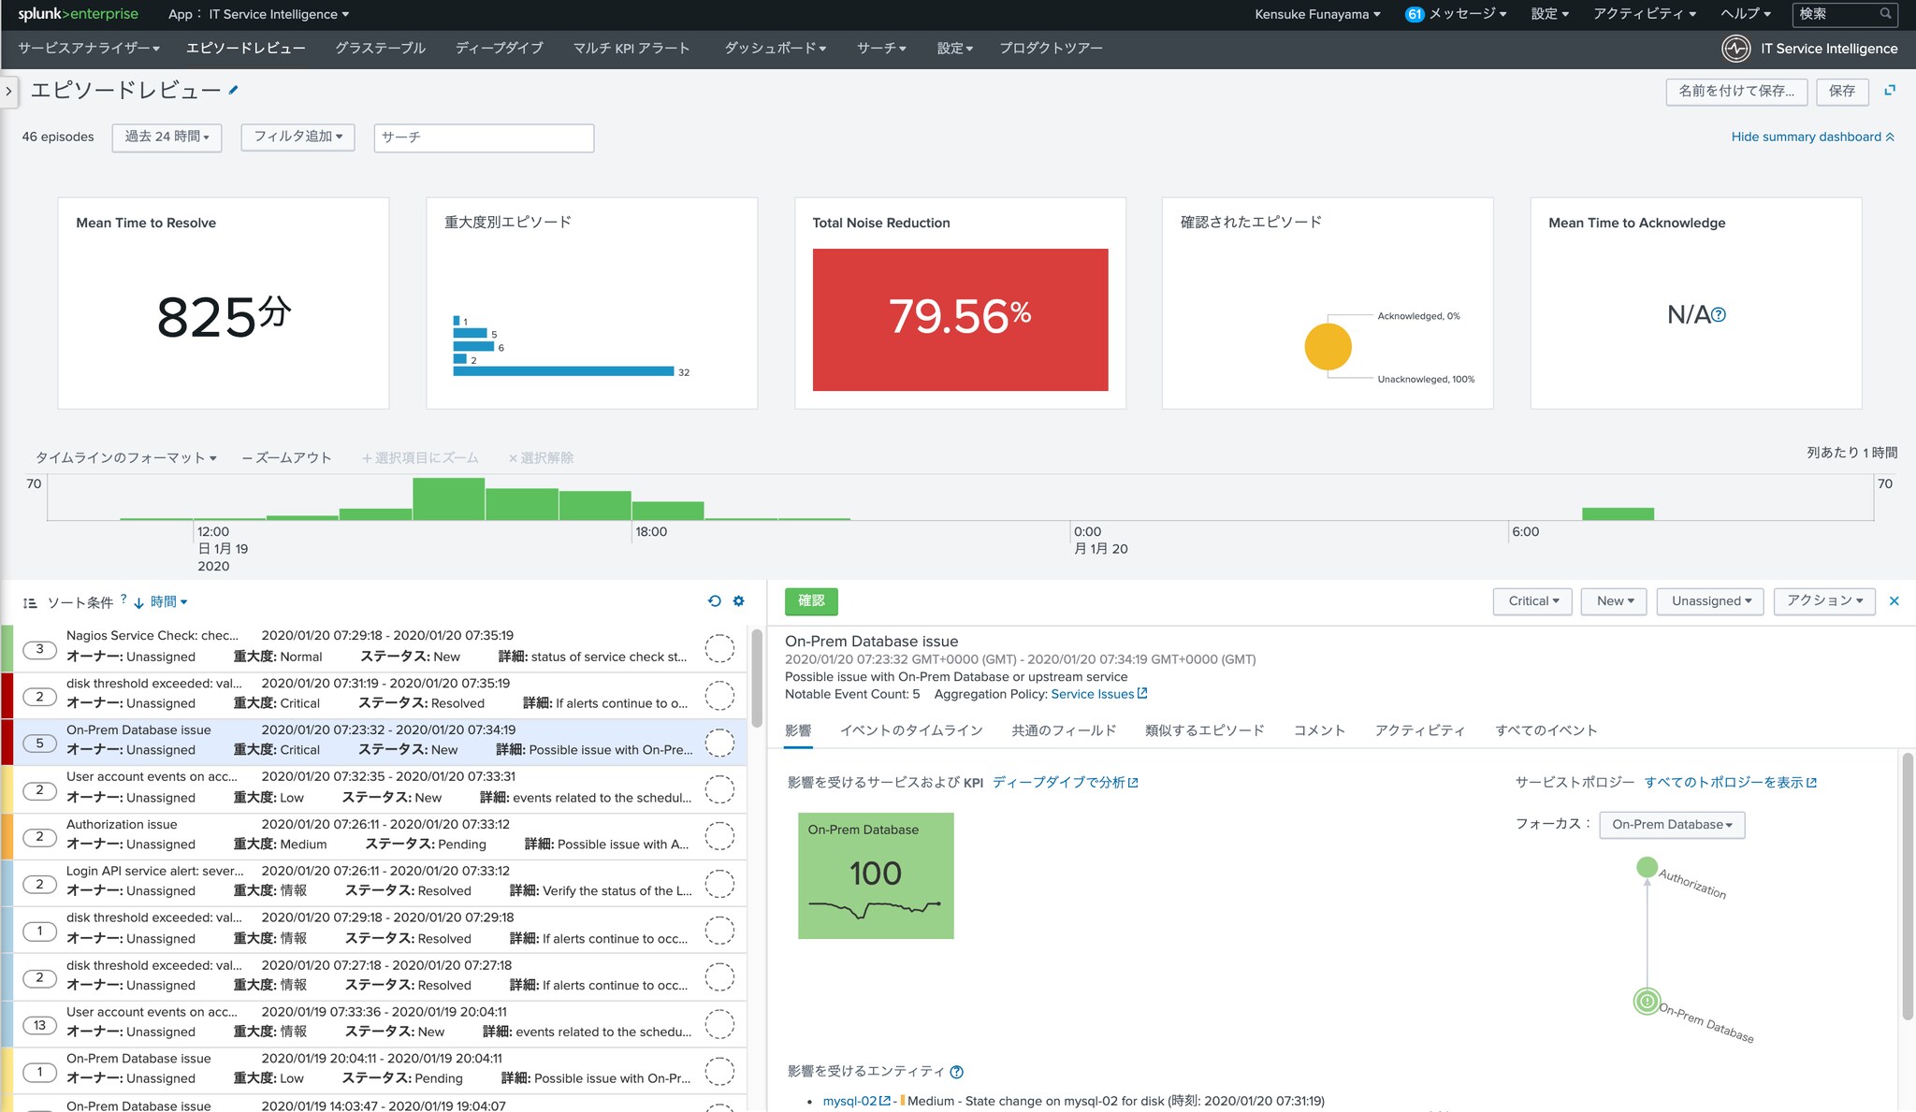Click the sort direction arrow next to 時間
The image size is (1916, 1112).
(138, 603)
